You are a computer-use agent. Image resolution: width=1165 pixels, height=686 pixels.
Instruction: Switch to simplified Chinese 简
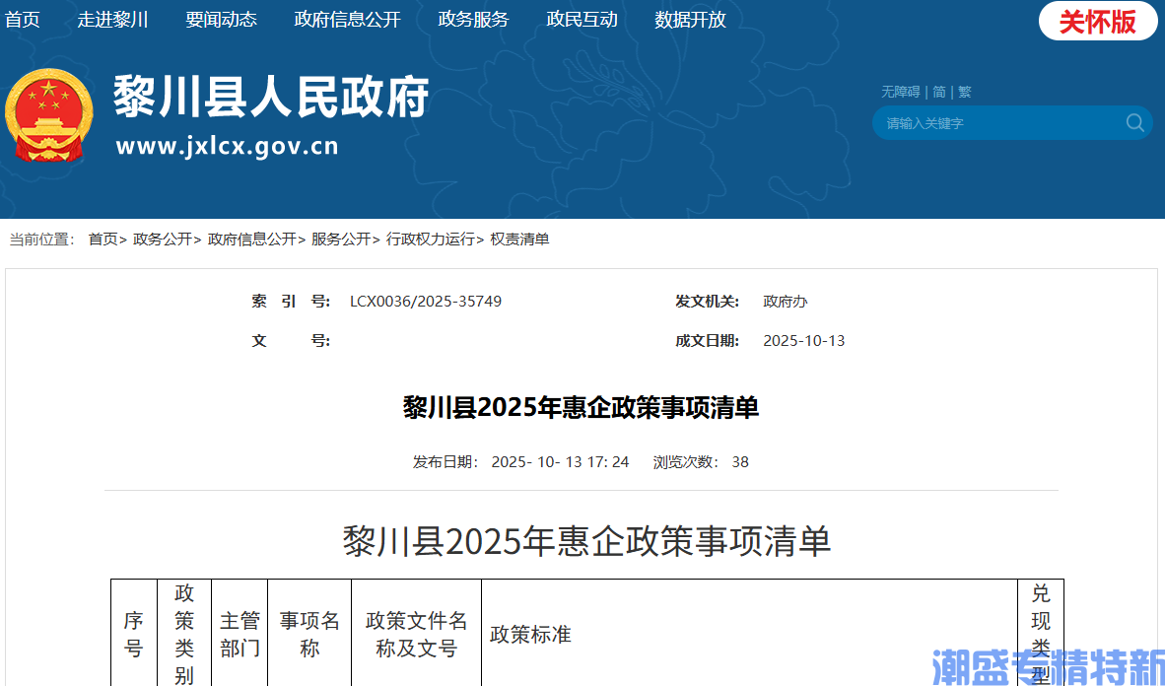coord(939,92)
